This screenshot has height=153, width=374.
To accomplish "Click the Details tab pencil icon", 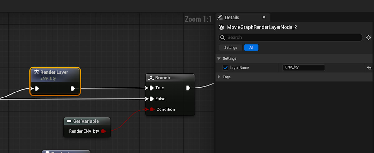I will [x=220, y=17].
